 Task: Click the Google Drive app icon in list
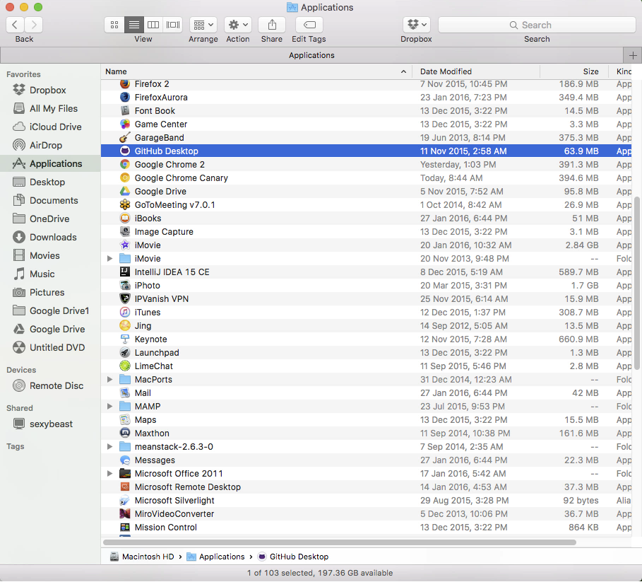(125, 192)
